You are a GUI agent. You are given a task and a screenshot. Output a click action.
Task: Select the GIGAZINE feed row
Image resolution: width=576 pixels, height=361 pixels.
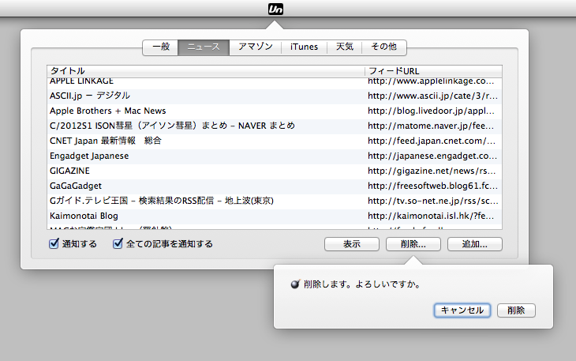click(205, 171)
